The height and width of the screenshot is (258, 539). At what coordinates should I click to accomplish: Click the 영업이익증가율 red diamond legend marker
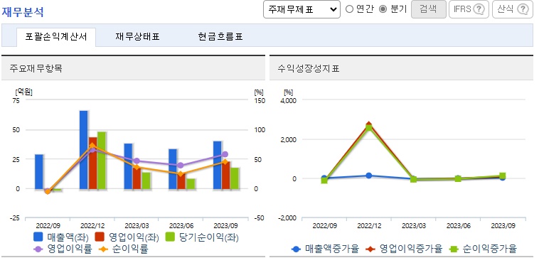(x=371, y=249)
